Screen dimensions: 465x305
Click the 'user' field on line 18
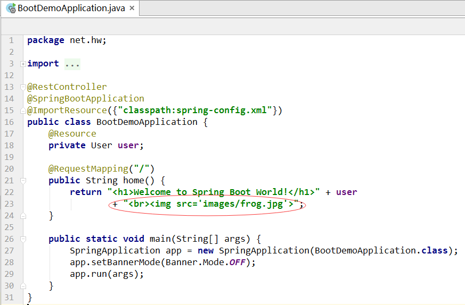point(128,145)
